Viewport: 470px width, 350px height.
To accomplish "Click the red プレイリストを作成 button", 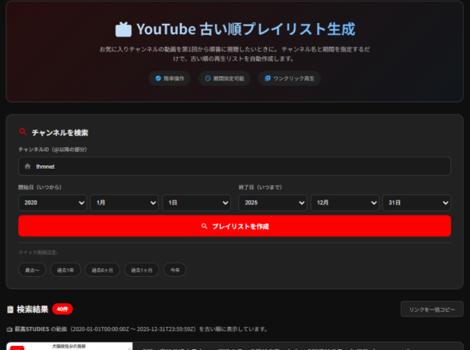I will 234,226.
